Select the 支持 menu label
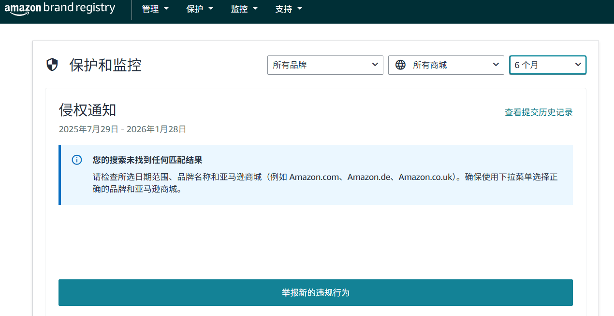 point(283,9)
